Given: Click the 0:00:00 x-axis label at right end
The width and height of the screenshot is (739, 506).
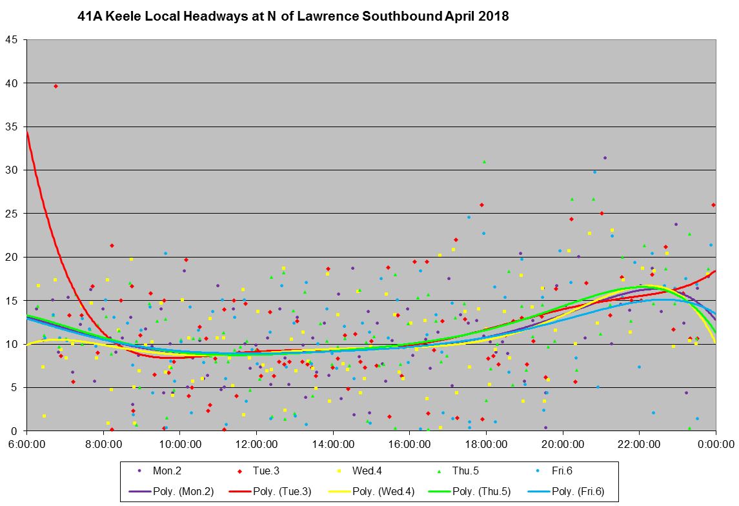Looking at the screenshot, I should pyautogui.click(x=715, y=444).
